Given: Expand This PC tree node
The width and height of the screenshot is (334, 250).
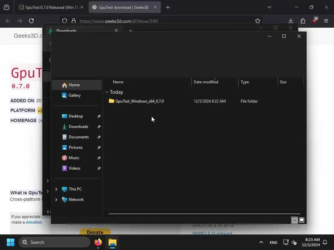Looking at the screenshot, I should pyautogui.click(x=56, y=189).
